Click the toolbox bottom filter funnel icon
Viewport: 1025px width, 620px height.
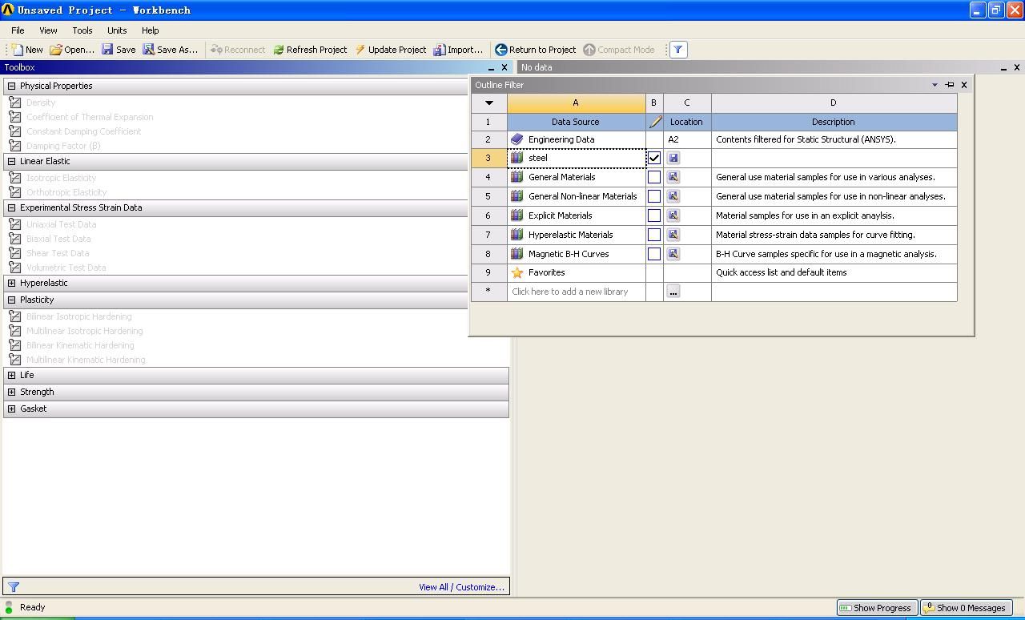[x=14, y=587]
